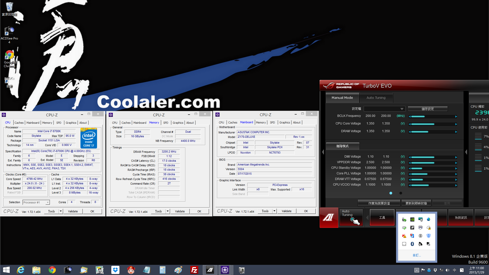Click 系統資訊 system info button

point(461,217)
